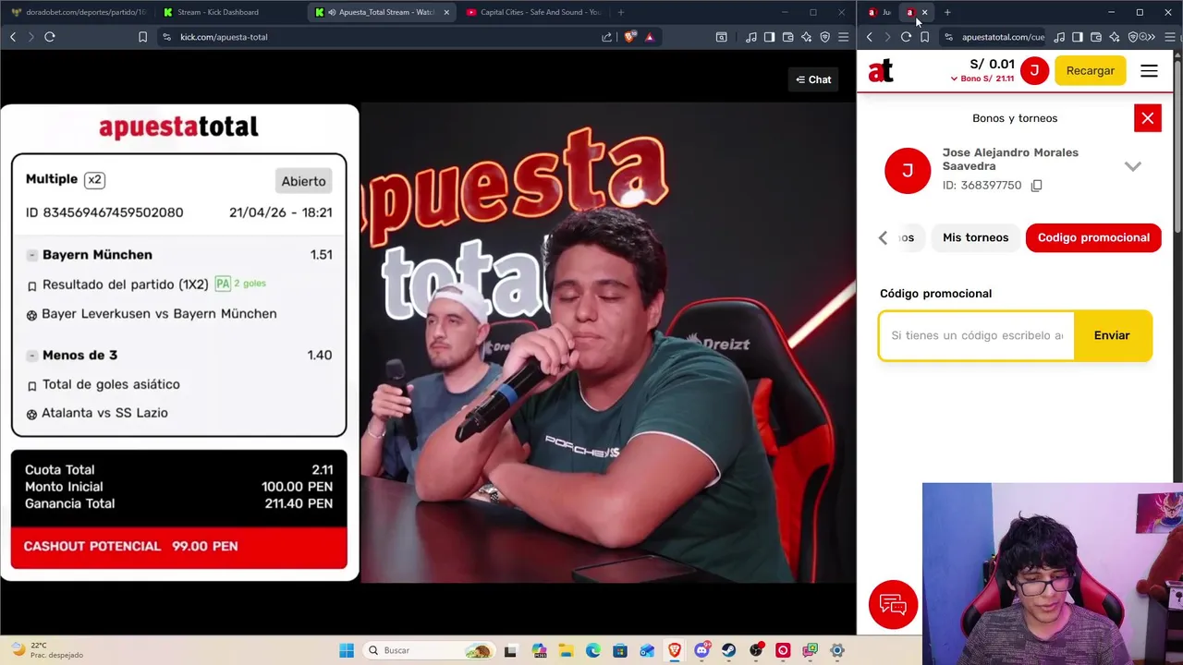Open Steam from the taskbar
The width and height of the screenshot is (1183, 665).
coord(729,650)
